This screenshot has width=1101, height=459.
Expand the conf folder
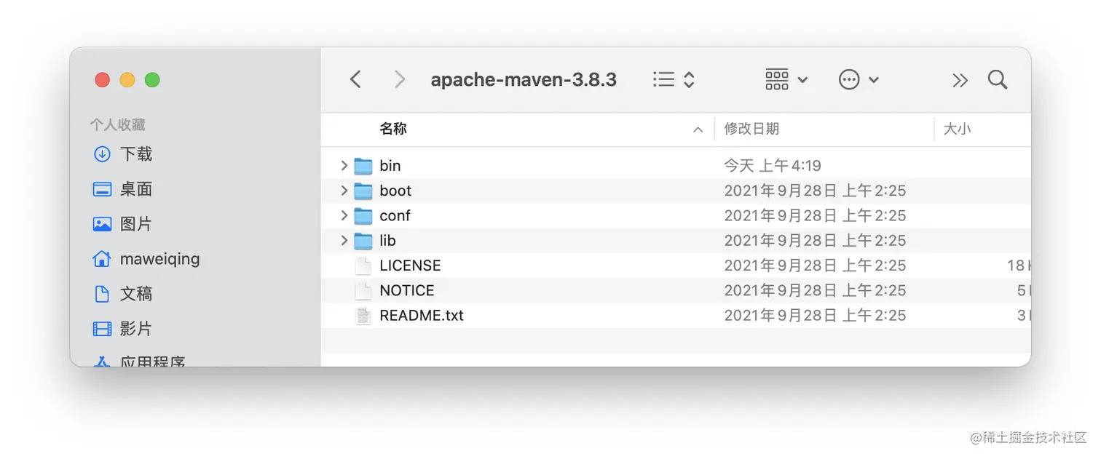point(344,215)
